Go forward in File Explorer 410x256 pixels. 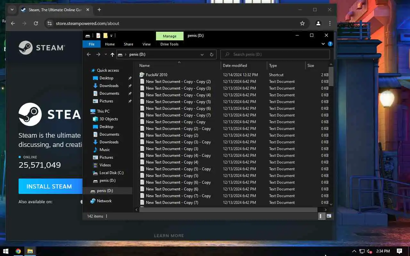[x=98, y=54]
